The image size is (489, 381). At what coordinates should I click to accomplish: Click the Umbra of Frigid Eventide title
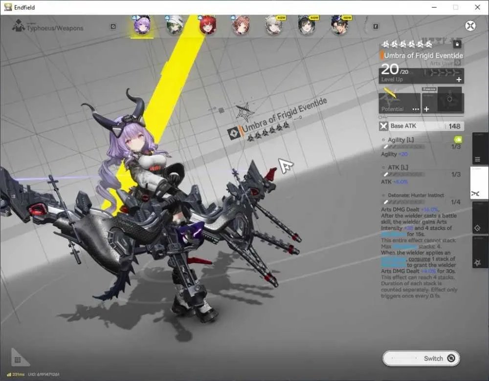pos(423,56)
